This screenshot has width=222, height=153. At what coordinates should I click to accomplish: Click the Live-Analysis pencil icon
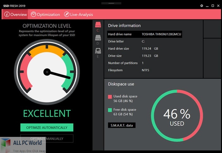point(66,14)
